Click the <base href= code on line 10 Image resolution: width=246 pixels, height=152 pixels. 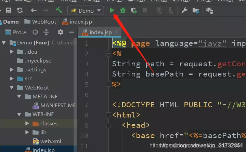point(159,136)
